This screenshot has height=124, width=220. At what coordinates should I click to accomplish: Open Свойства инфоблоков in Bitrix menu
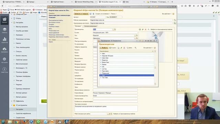[x=23, y=113]
